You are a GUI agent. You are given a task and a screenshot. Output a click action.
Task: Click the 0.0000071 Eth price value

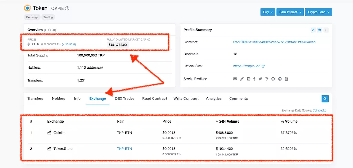[x=172, y=138]
